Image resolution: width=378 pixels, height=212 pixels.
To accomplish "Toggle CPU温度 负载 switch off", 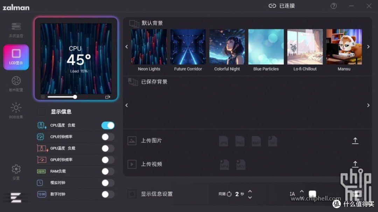I will [x=108, y=125].
